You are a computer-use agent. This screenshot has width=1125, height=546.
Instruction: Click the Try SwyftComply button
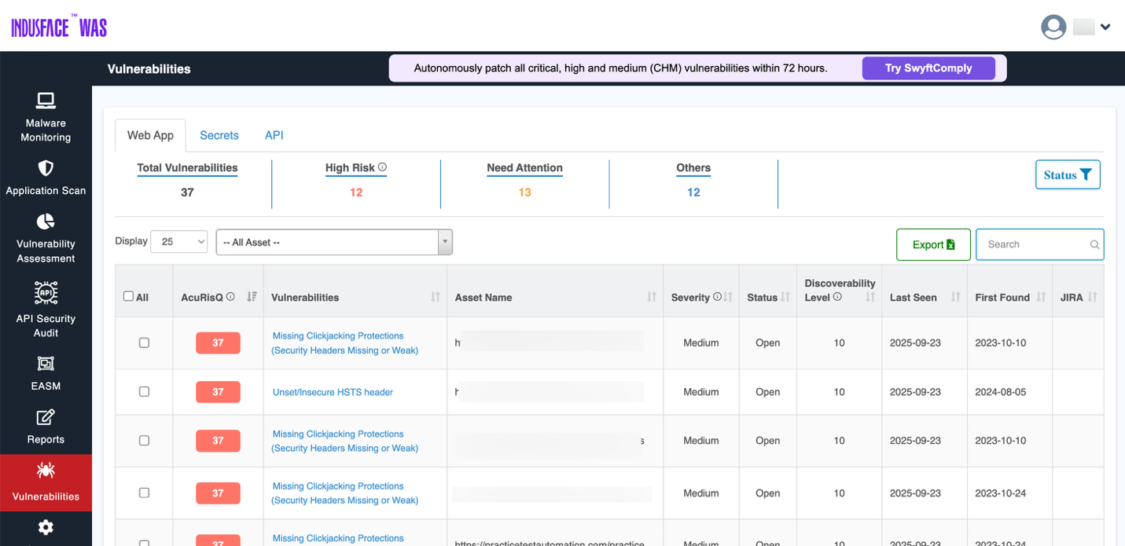pos(928,68)
